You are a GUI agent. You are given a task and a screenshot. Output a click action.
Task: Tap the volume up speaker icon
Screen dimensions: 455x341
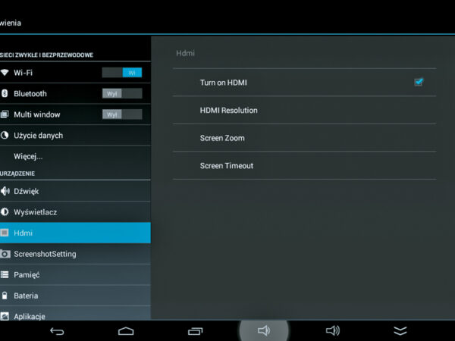point(332,331)
